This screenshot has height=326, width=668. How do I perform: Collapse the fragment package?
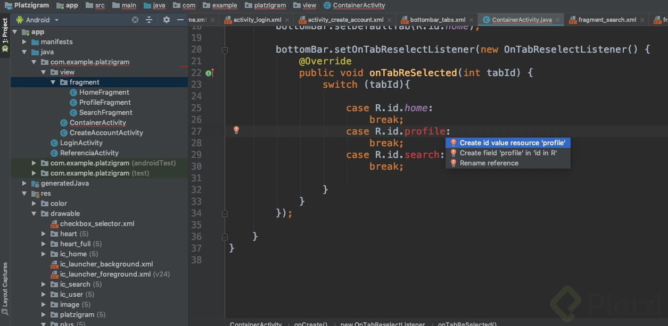(x=53, y=82)
